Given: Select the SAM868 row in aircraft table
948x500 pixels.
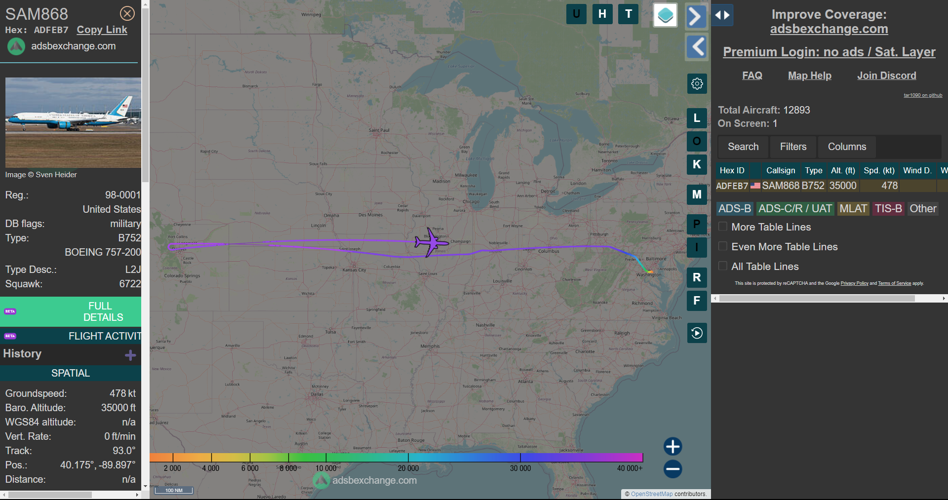Looking at the screenshot, I should point(831,186).
